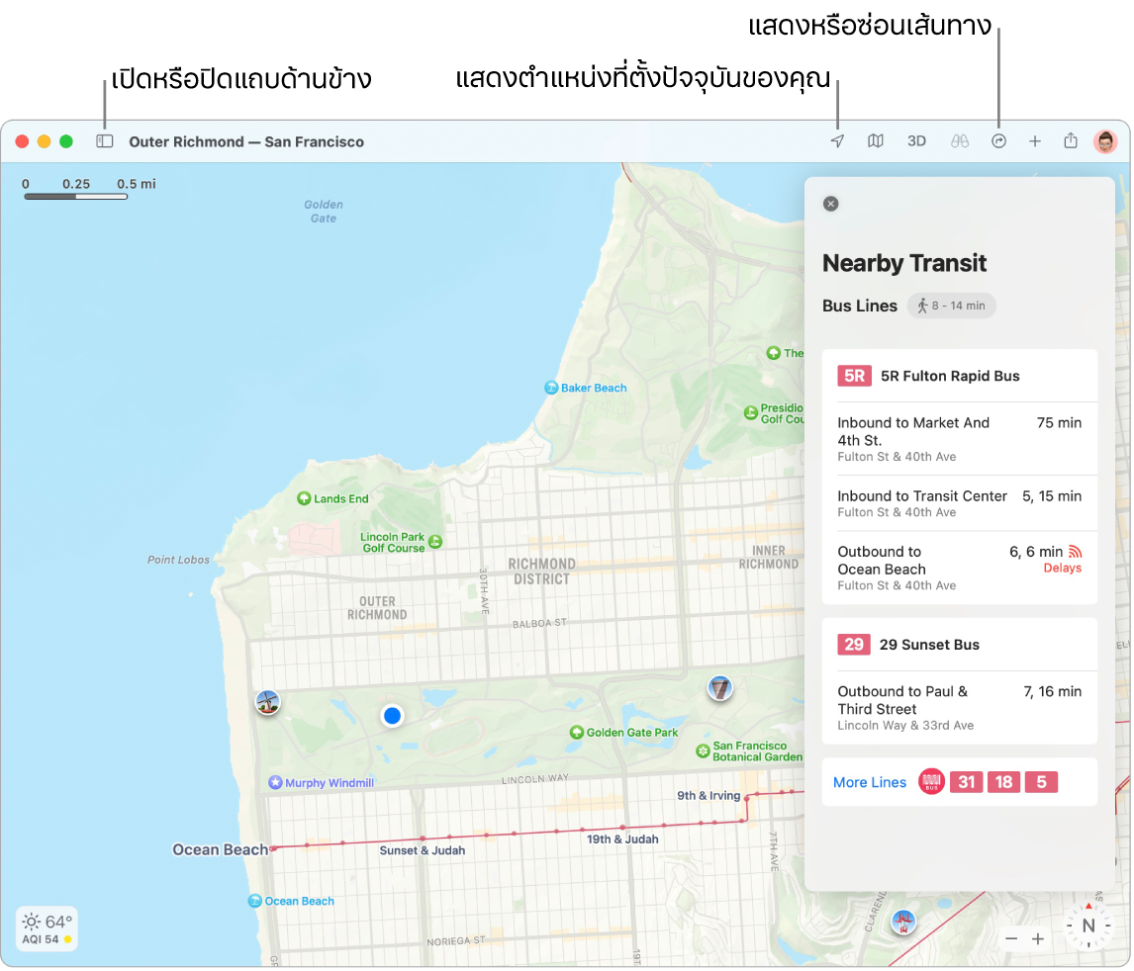Click Sunset & Judah stop label
The height and width of the screenshot is (971, 1134).
coord(423,850)
